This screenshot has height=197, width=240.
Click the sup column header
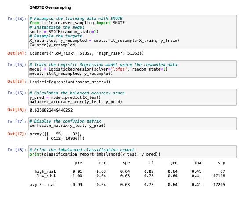point(222,163)
